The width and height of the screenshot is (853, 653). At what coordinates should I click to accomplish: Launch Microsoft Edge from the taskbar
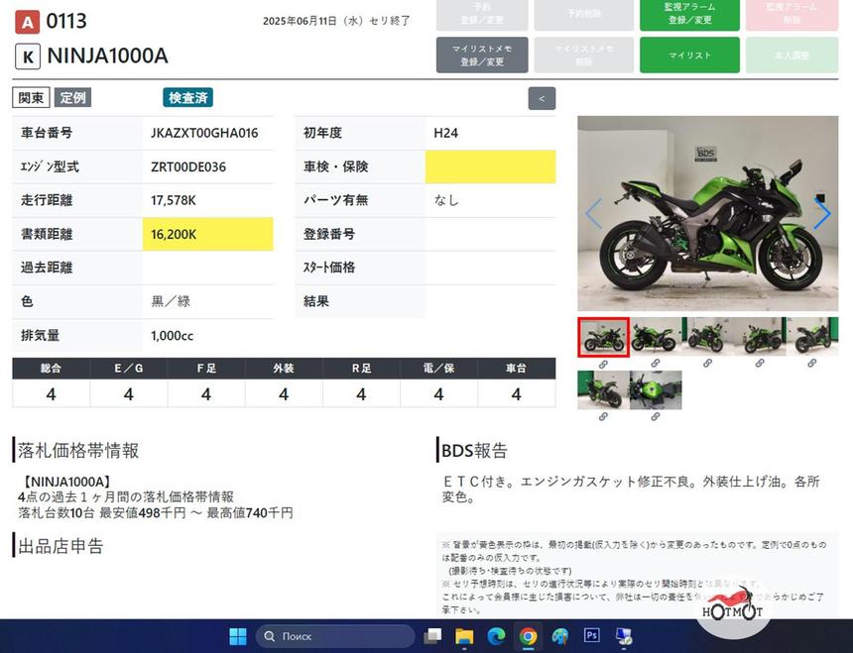496,636
